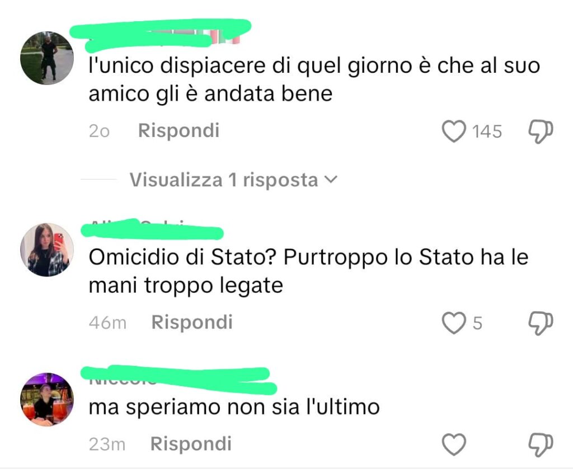Like the comment with 145 likes
The image size is (573, 470).
454,131
